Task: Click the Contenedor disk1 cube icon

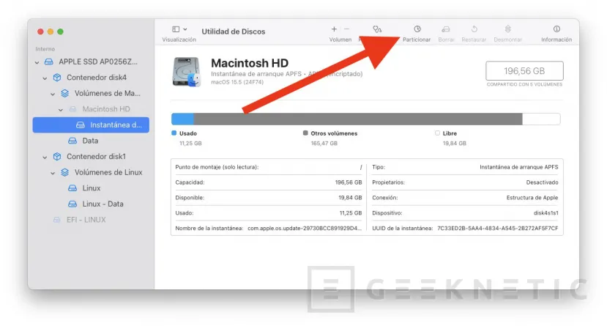Action: coord(57,157)
